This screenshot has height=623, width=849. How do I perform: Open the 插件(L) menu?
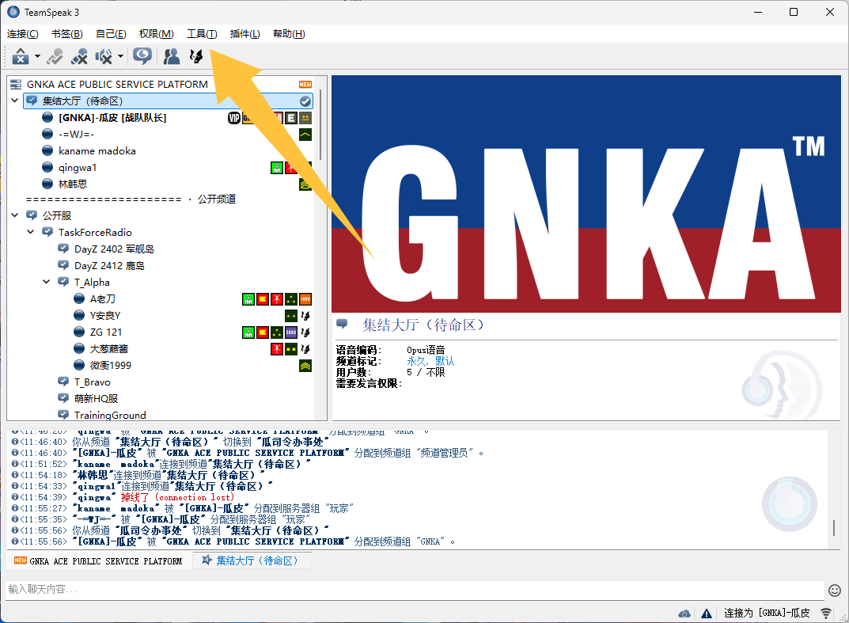244,33
